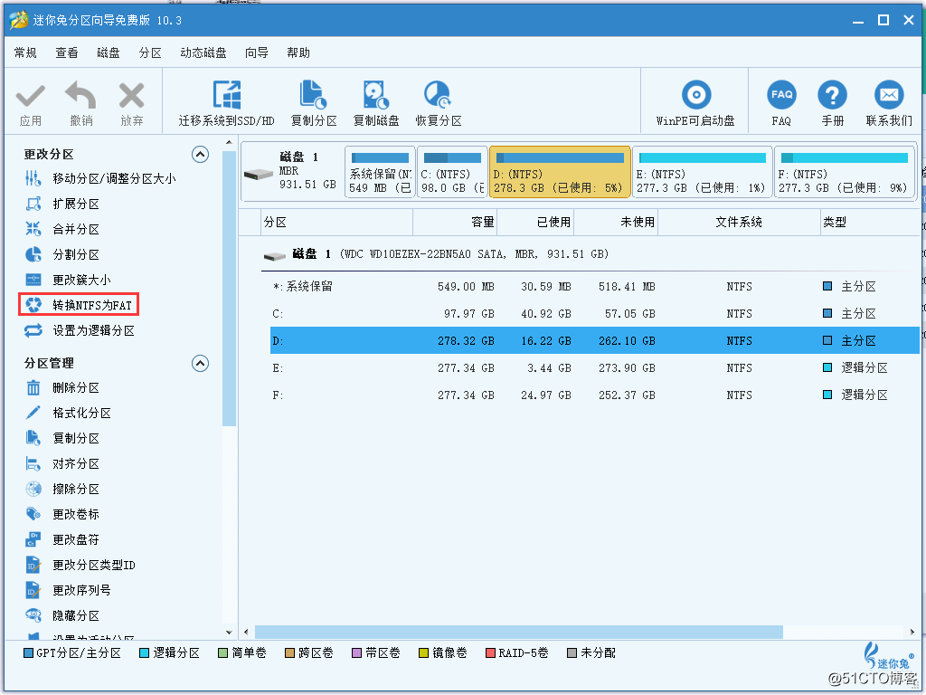The image size is (926, 695).
Task: Choose 隐藏分区 in the sidebar
Action: tap(62, 615)
